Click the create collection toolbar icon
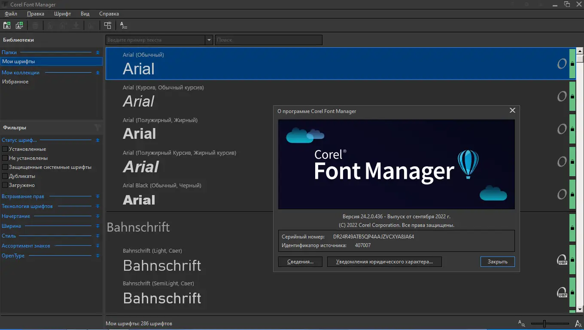 [x=19, y=25]
